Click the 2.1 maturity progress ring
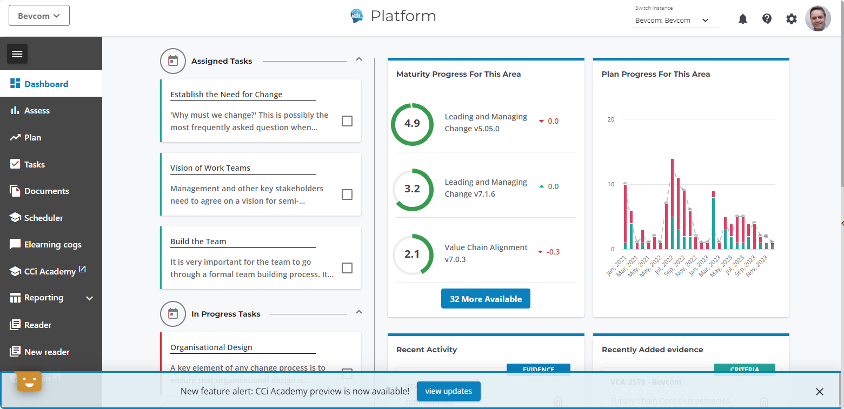This screenshot has width=844, height=409. point(412,254)
